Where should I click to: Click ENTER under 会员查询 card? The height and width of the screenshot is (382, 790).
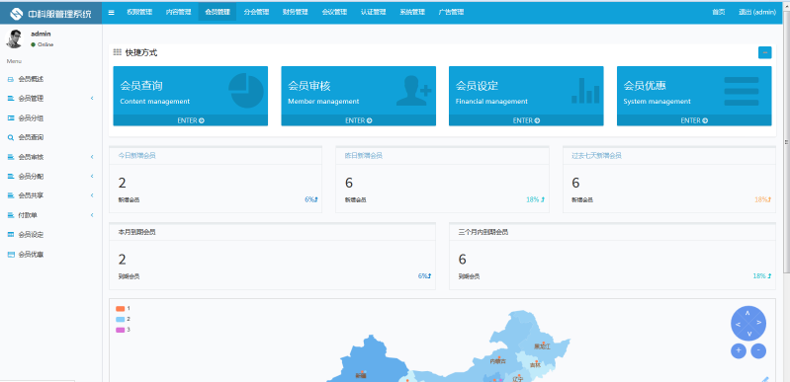191,120
